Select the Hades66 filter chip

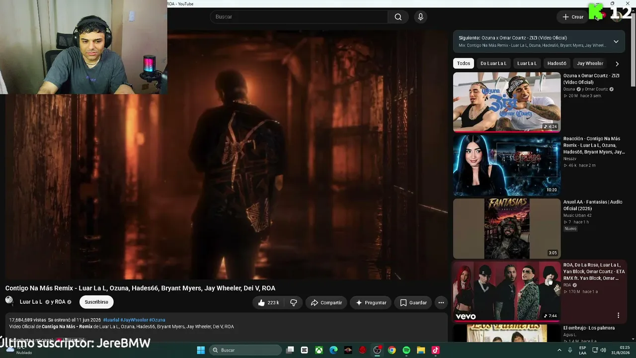coord(556,64)
